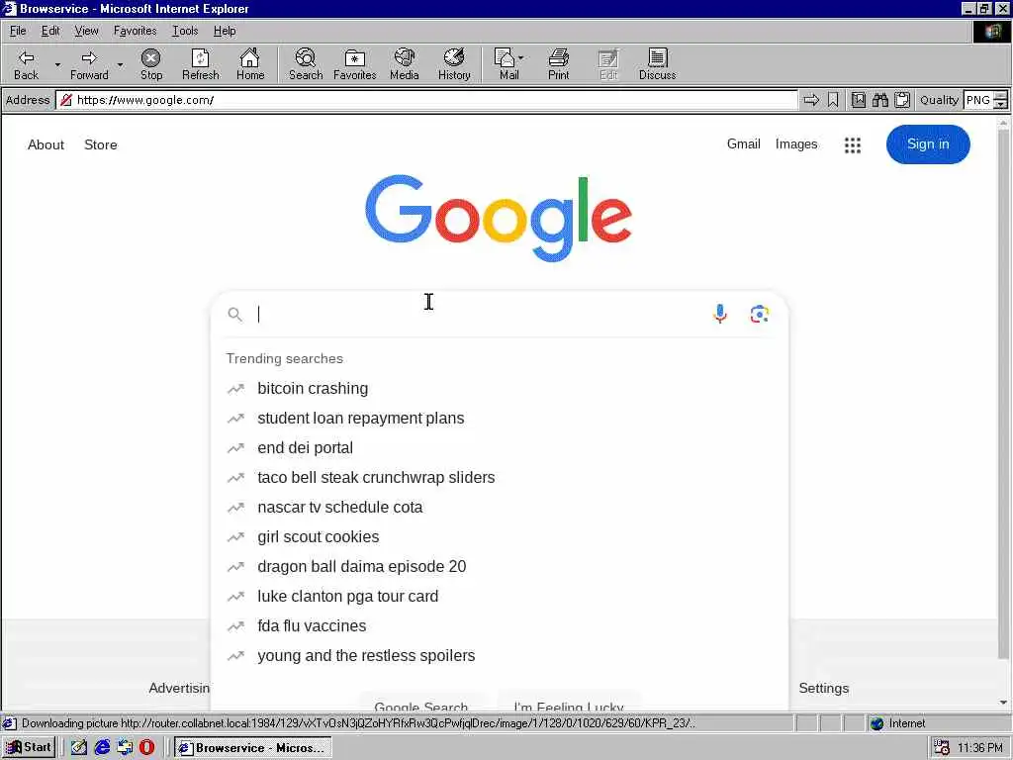Click the magnifier icon in the search box
1013x760 pixels.
[x=235, y=315]
